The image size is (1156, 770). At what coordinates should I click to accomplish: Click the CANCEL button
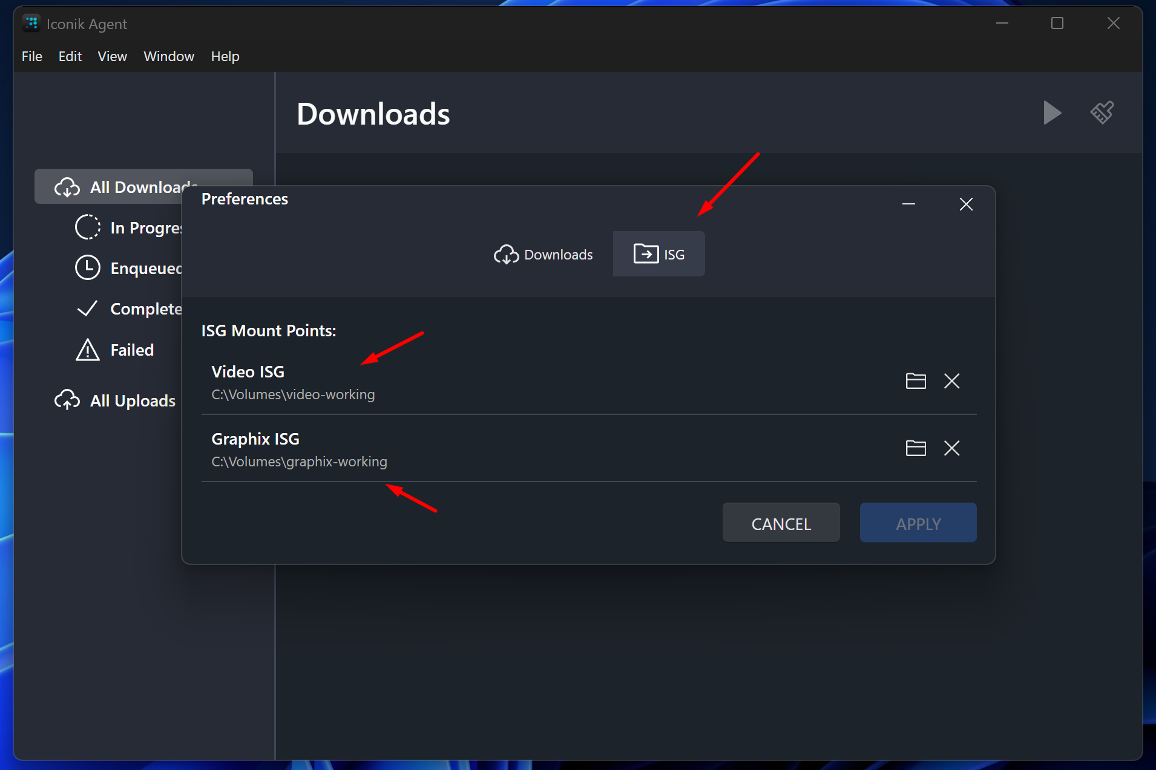[x=781, y=523]
